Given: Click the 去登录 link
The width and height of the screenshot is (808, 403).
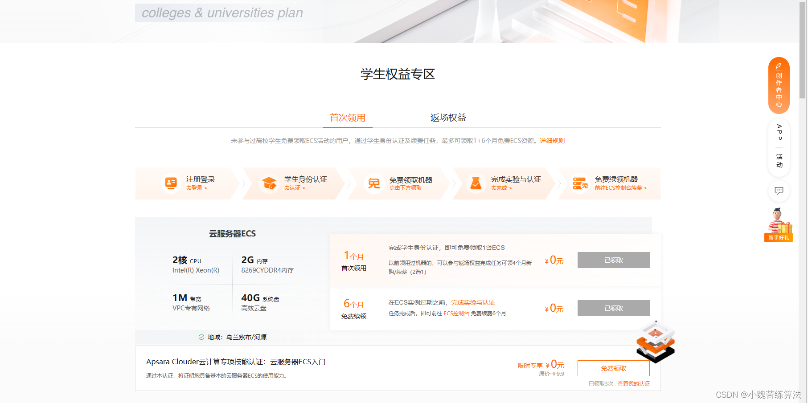Looking at the screenshot, I should click(x=197, y=188).
